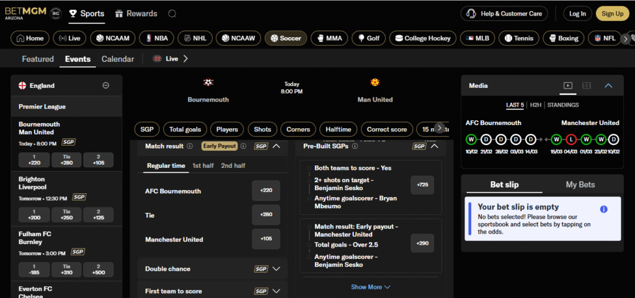Click the SGP badge under Fulham FC Burnley
The height and width of the screenshot is (298, 635).
click(x=78, y=252)
